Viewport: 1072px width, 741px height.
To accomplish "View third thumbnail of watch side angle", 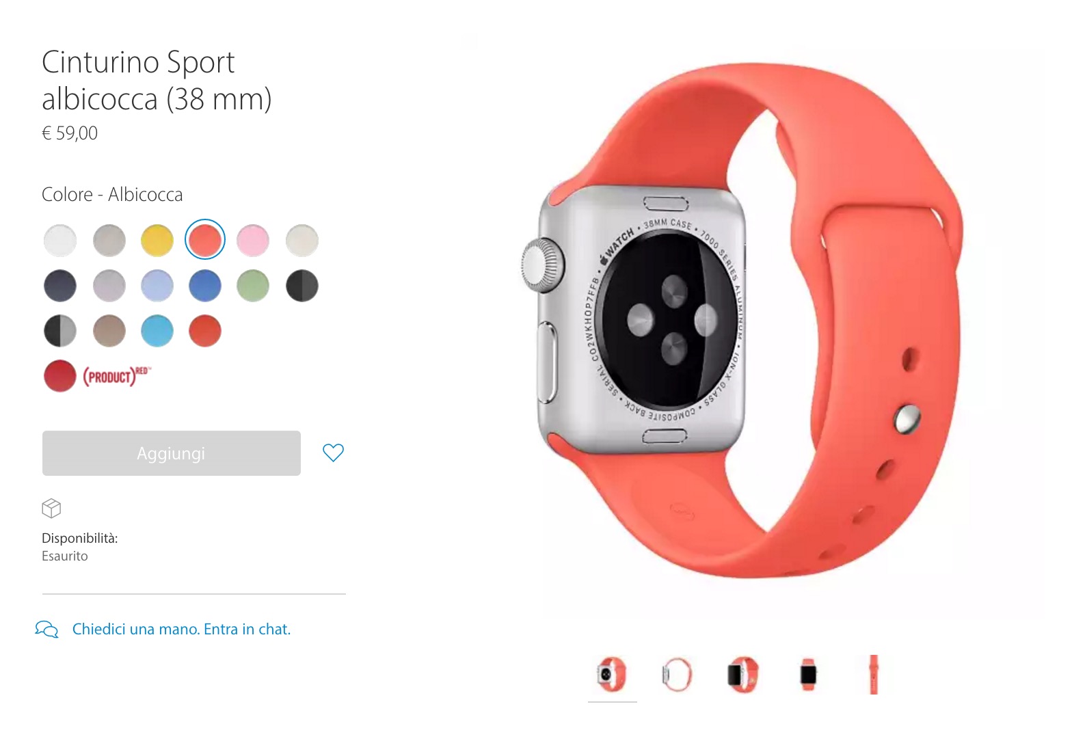I will tap(742, 675).
